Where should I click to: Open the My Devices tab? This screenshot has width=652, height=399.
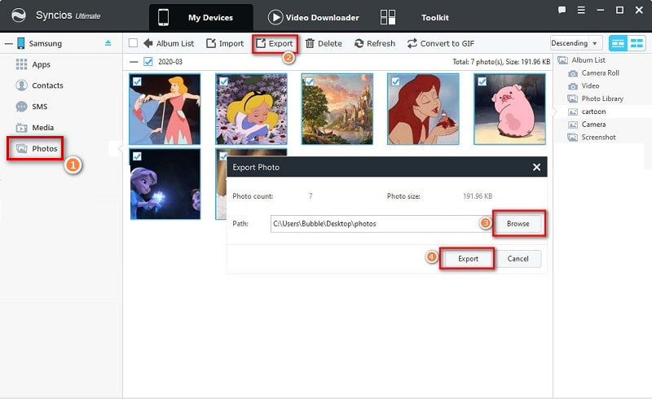pos(200,17)
